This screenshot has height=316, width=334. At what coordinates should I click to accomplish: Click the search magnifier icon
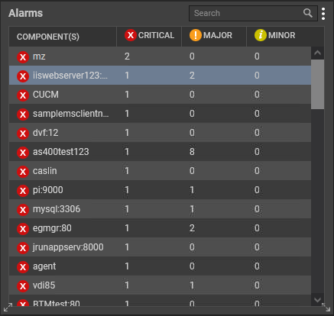[308, 13]
